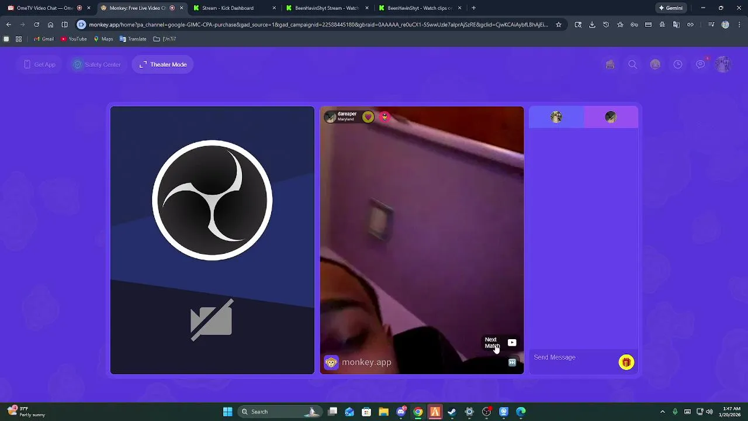Switch to the BeenHavinShyt Watch clips tab
Screen dimensions: 748x421
pyautogui.click(x=420, y=8)
